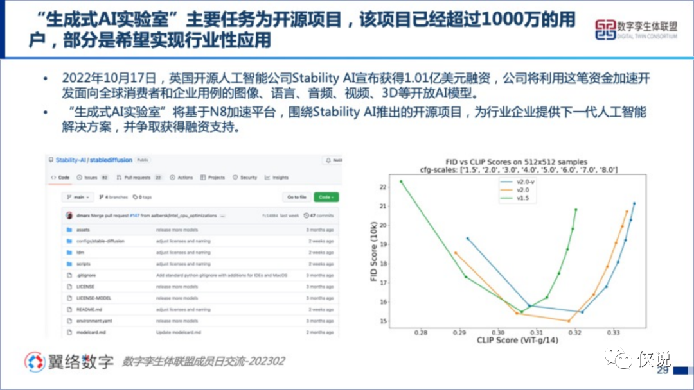Click the .gitignore file icon
The height and width of the screenshot is (390, 694).
(69, 275)
